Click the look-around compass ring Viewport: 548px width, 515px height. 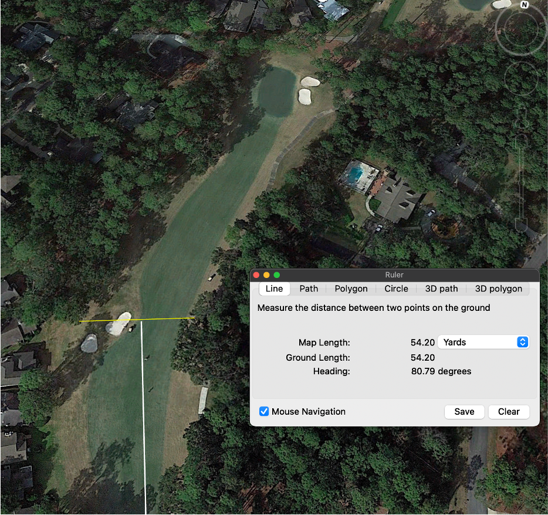520,29
